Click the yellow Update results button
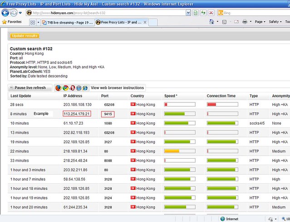 point(25,36)
